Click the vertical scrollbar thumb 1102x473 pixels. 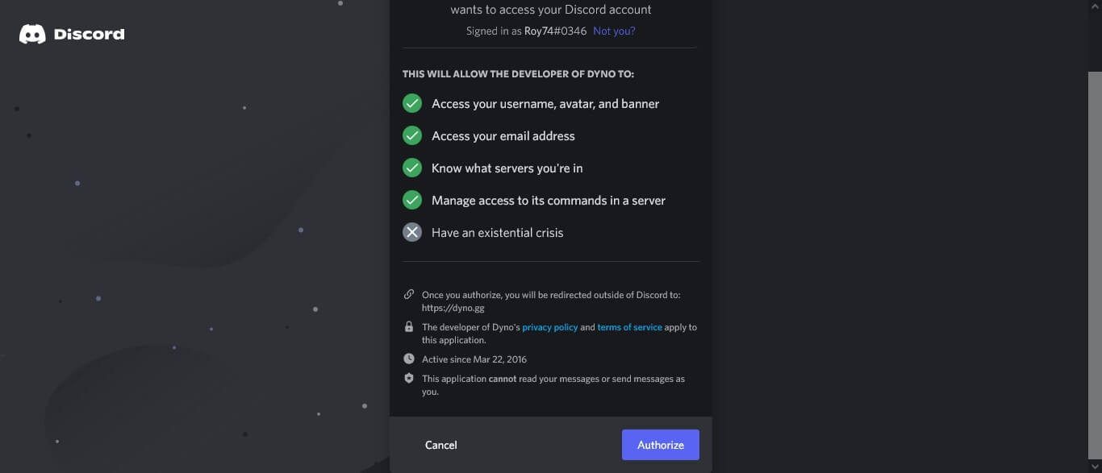coord(1095,264)
